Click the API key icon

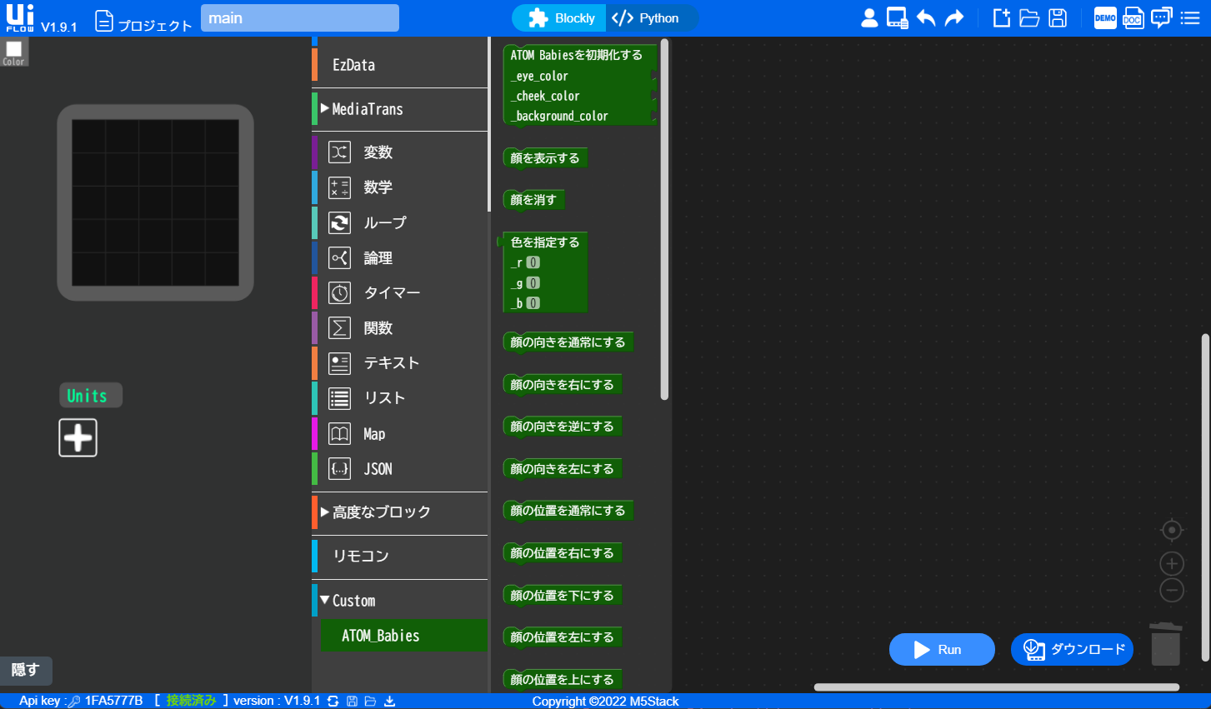(74, 702)
